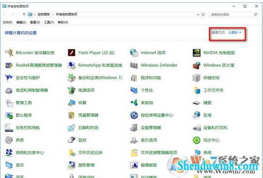Viewport: 263px width, 178px height.
Task: Open the 同步中心 text link
Action: (x=211, y=140)
